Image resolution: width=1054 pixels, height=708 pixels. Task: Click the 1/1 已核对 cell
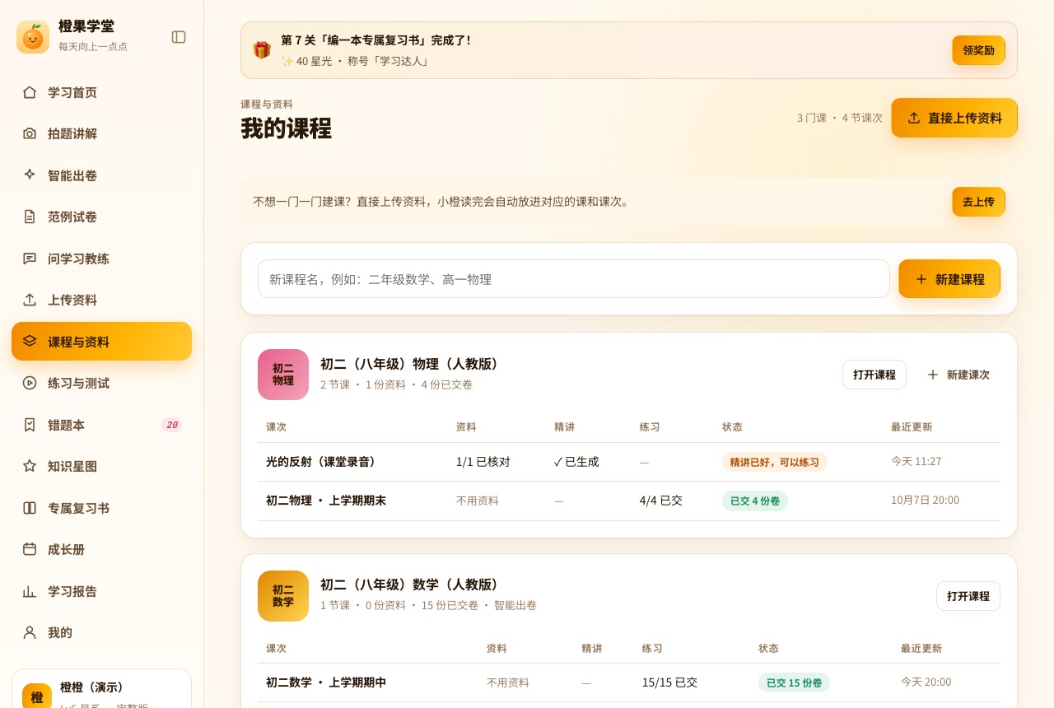(x=483, y=462)
